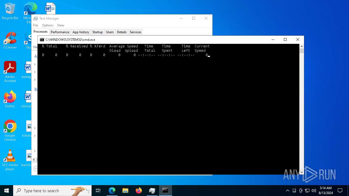The image size is (349, 196).
Task: Open the Google Chrome desktop shortcut
Action: click(x=10, y=131)
